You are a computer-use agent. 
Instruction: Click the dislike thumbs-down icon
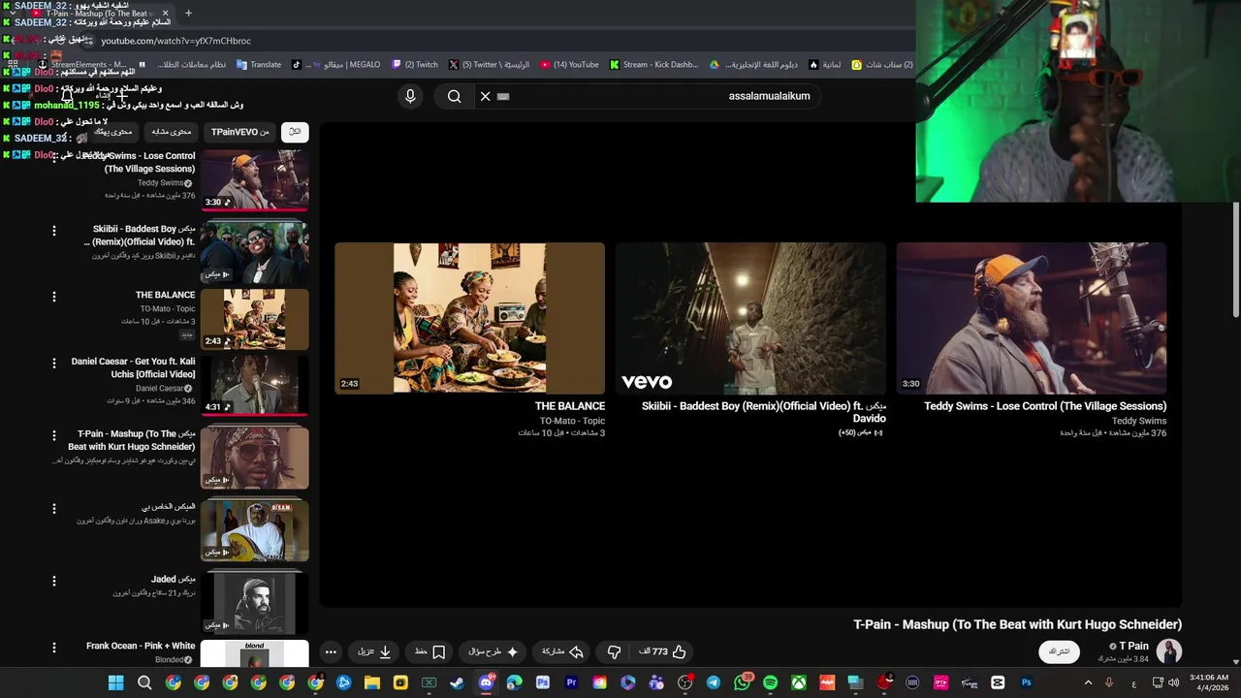click(x=614, y=651)
